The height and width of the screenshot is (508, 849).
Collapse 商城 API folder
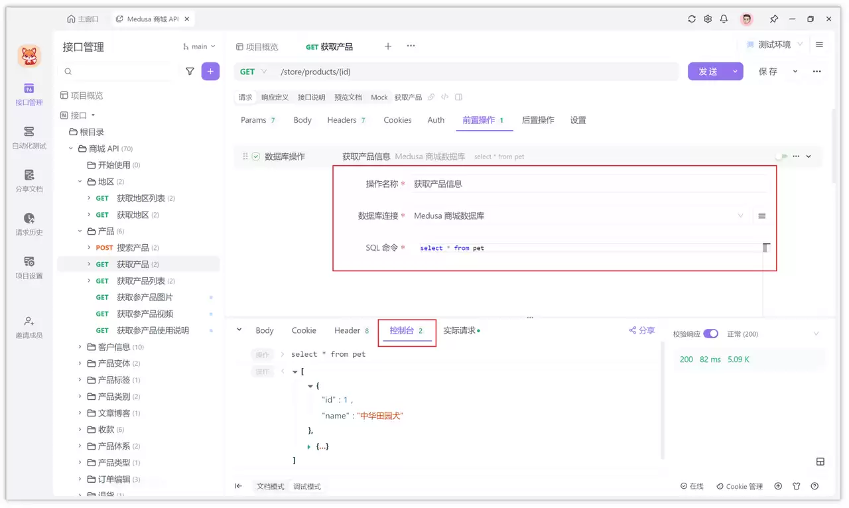[x=71, y=149]
